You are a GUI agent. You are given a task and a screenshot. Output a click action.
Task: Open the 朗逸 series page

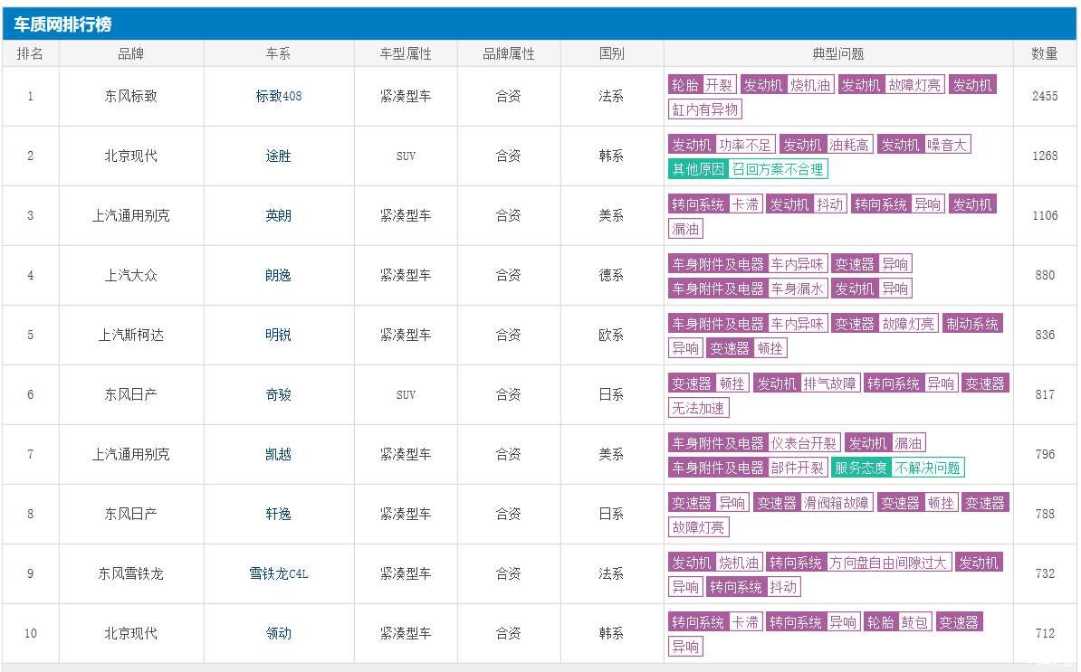click(279, 276)
